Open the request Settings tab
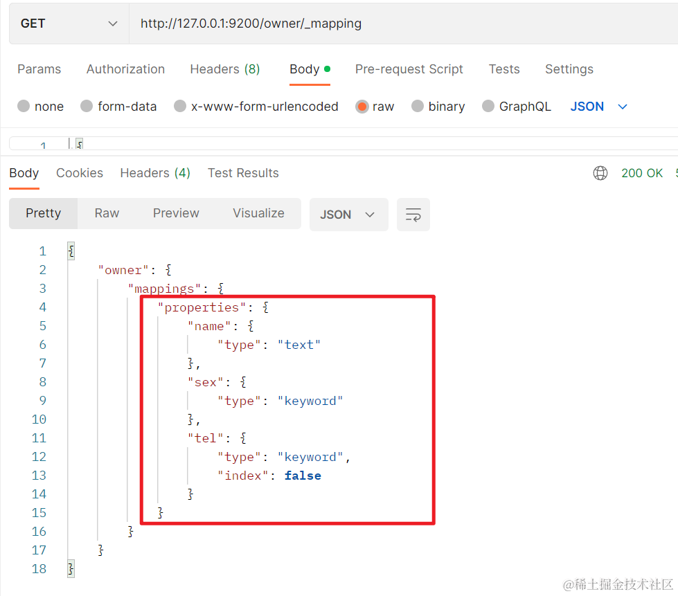The image size is (678, 596). (569, 69)
